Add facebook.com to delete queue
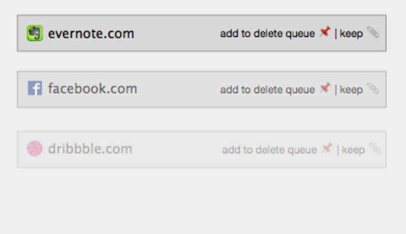Screen dimensions: 406x234 click(x=267, y=90)
